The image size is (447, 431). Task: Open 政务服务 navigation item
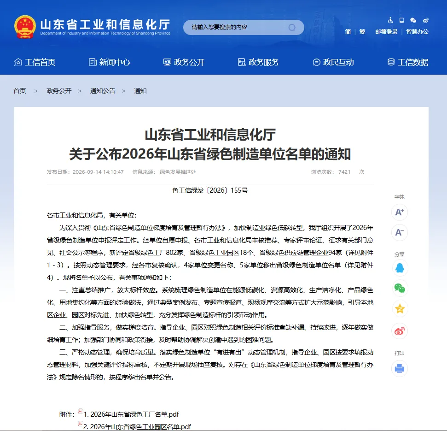(258, 62)
